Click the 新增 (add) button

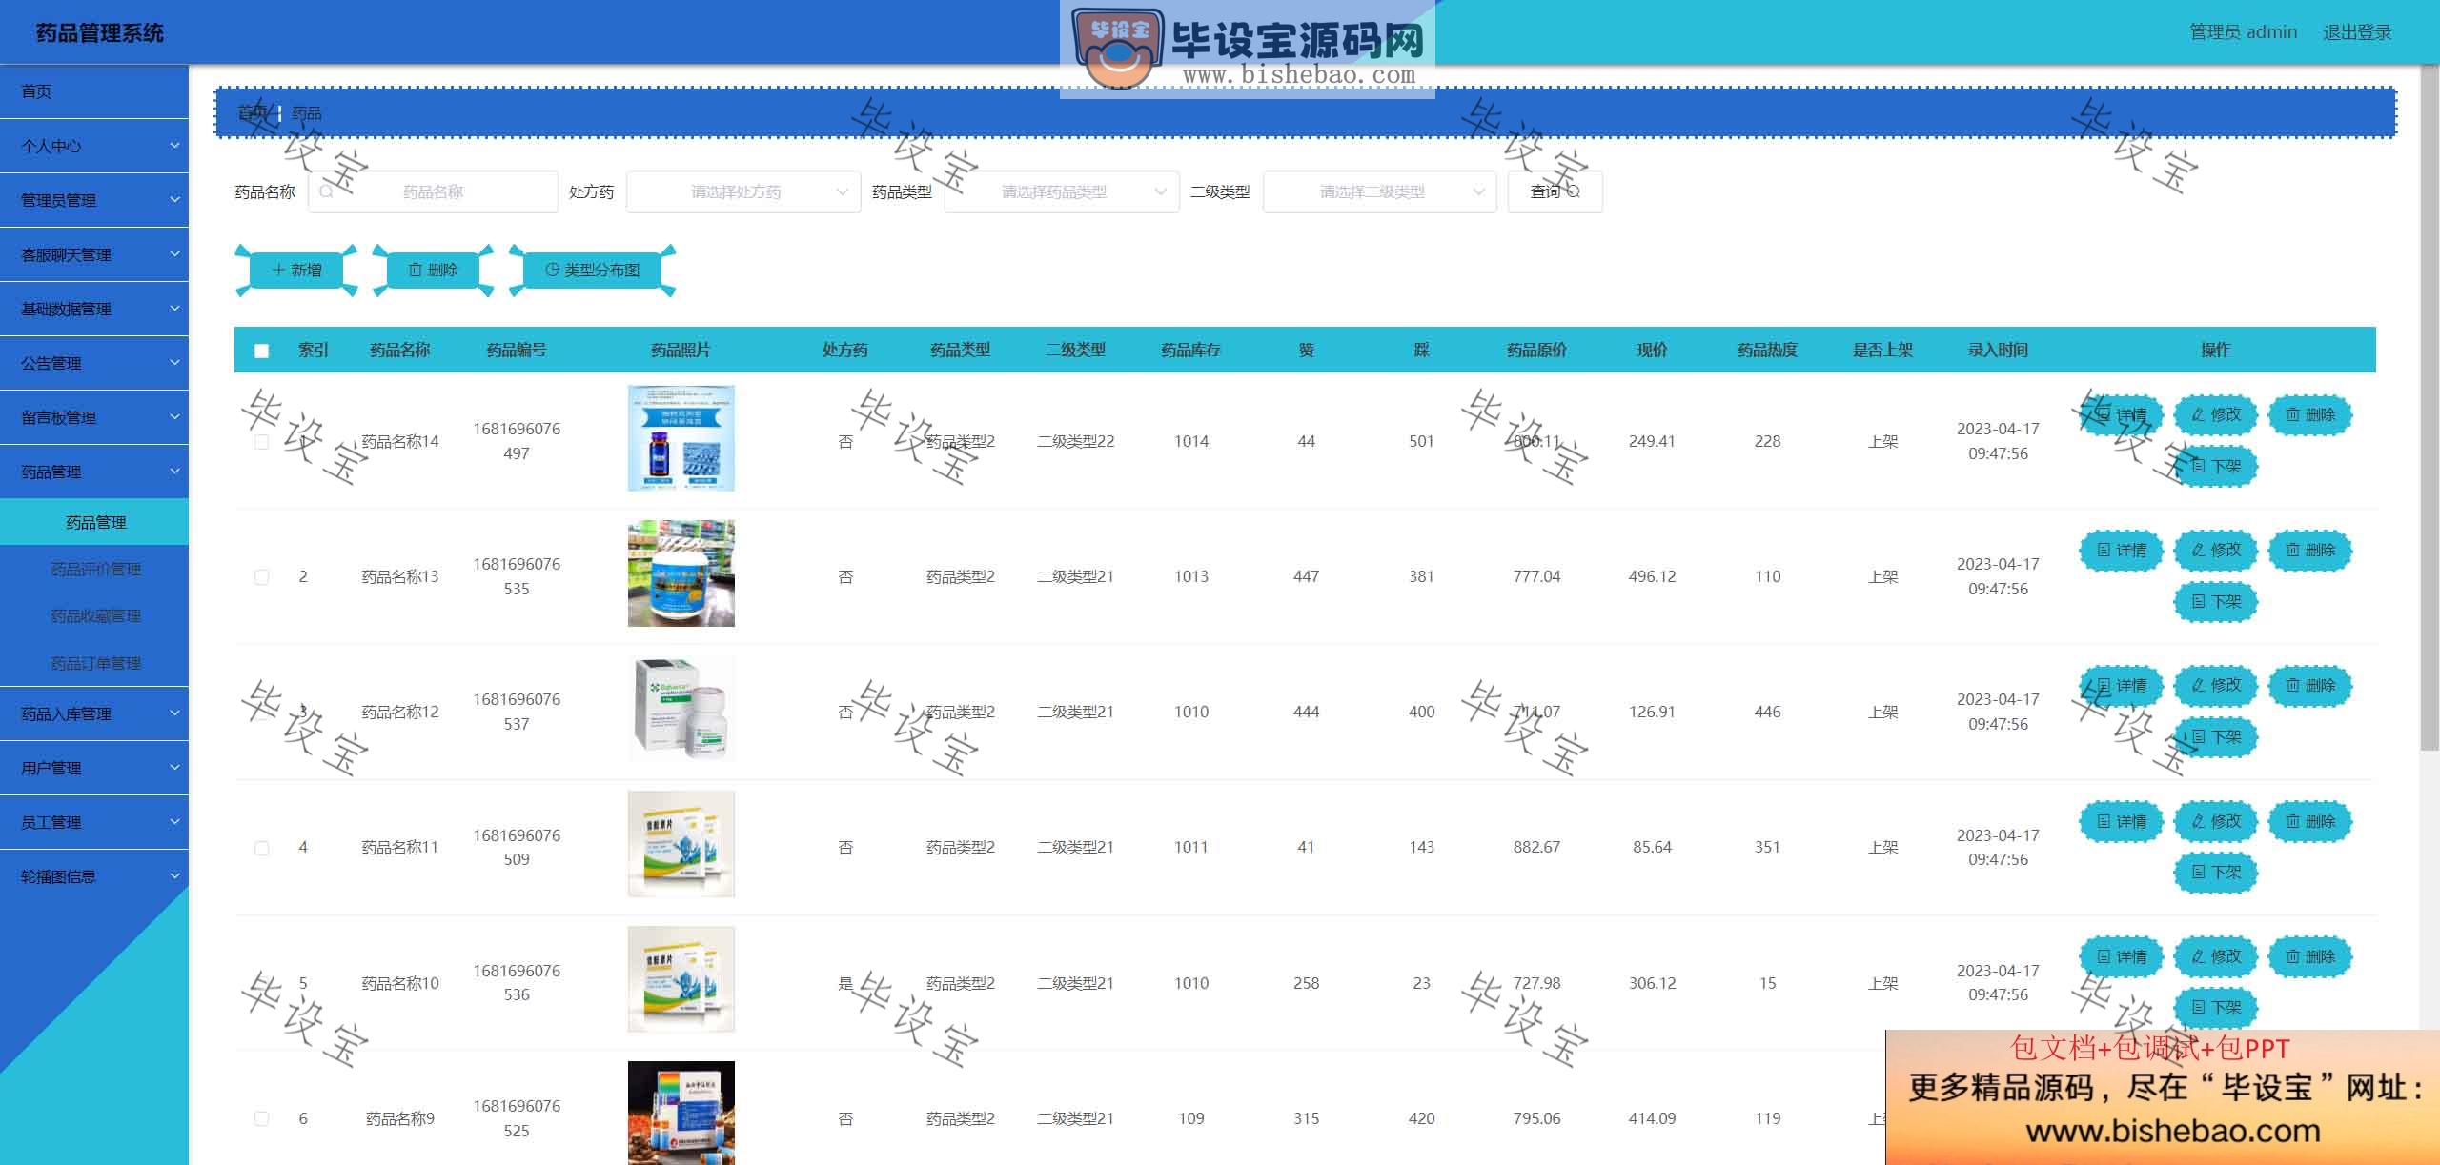[x=296, y=271]
